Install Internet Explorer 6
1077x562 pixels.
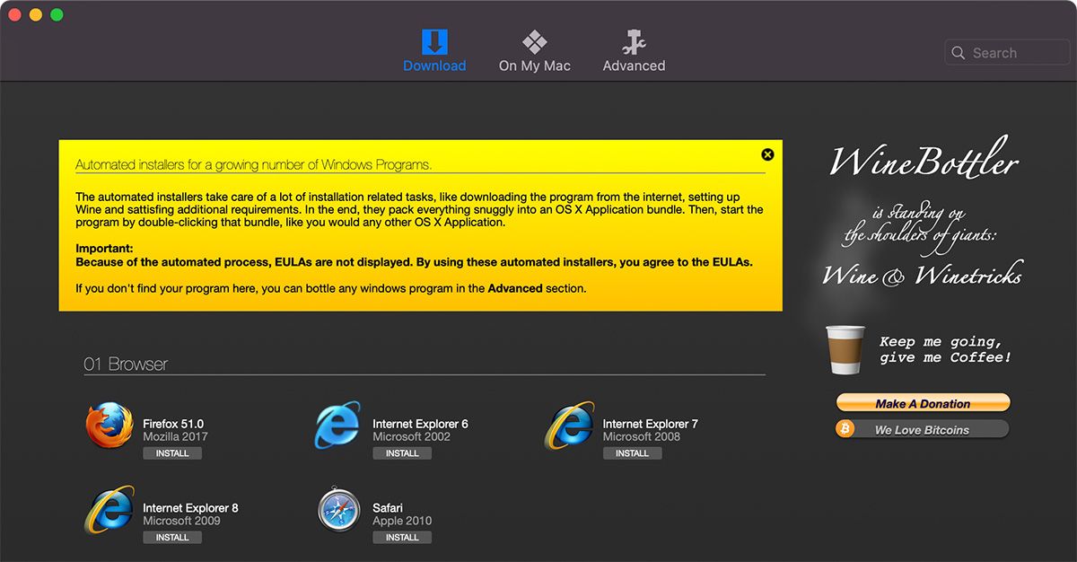tap(402, 453)
